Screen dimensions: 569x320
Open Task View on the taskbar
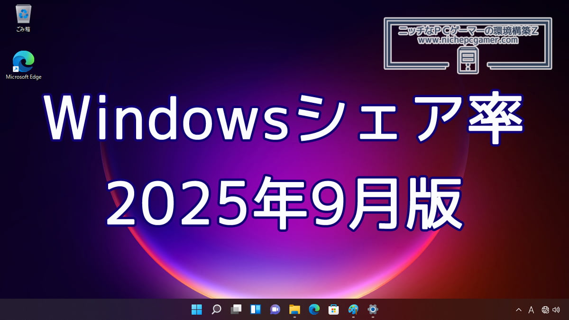click(x=236, y=310)
